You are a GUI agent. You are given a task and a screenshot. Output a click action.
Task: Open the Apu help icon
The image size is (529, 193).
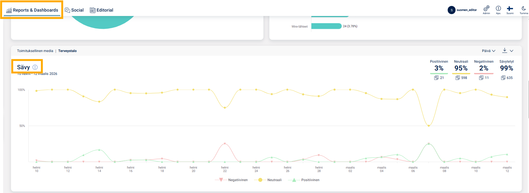[x=498, y=8]
